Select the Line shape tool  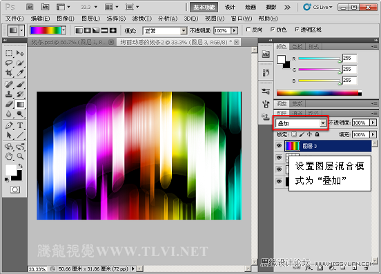[x=20, y=135]
